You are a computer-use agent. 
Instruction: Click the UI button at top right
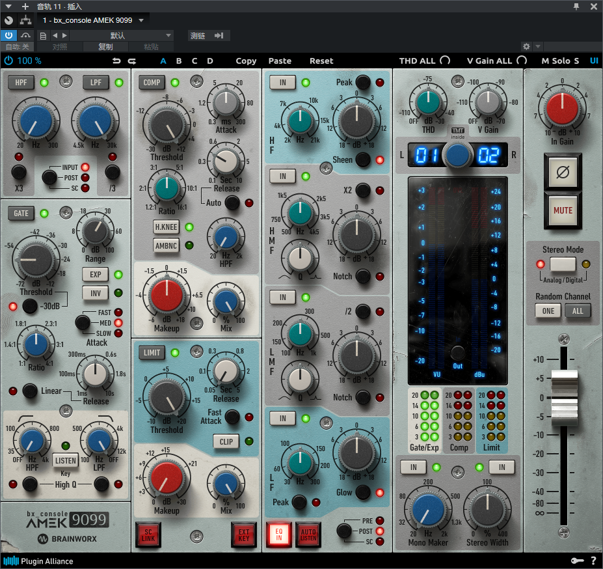[x=594, y=61]
